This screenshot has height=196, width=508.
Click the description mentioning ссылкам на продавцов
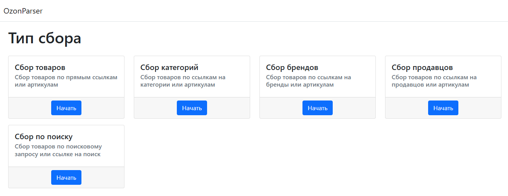(x=434, y=81)
